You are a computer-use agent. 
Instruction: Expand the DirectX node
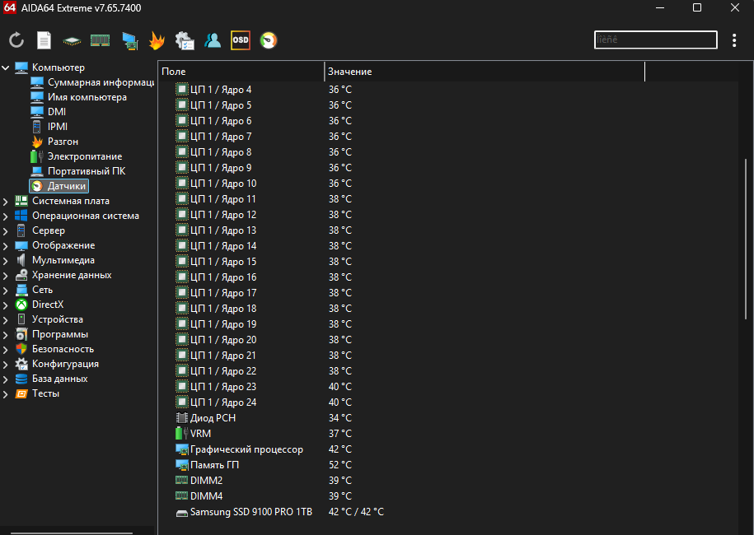[x=6, y=305]
